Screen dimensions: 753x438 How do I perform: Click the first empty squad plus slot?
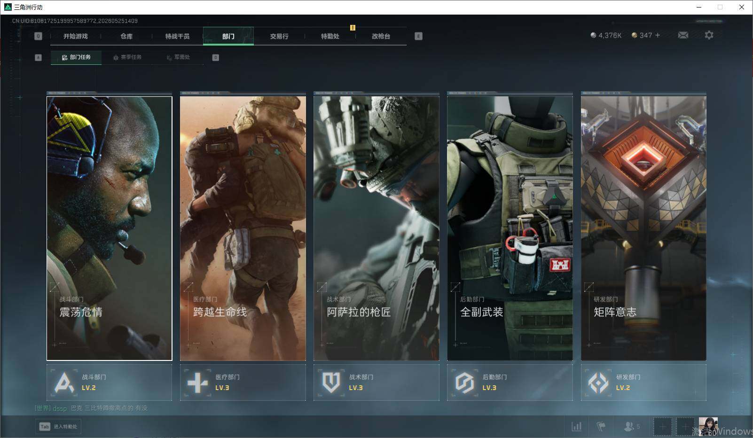(662, 427)
